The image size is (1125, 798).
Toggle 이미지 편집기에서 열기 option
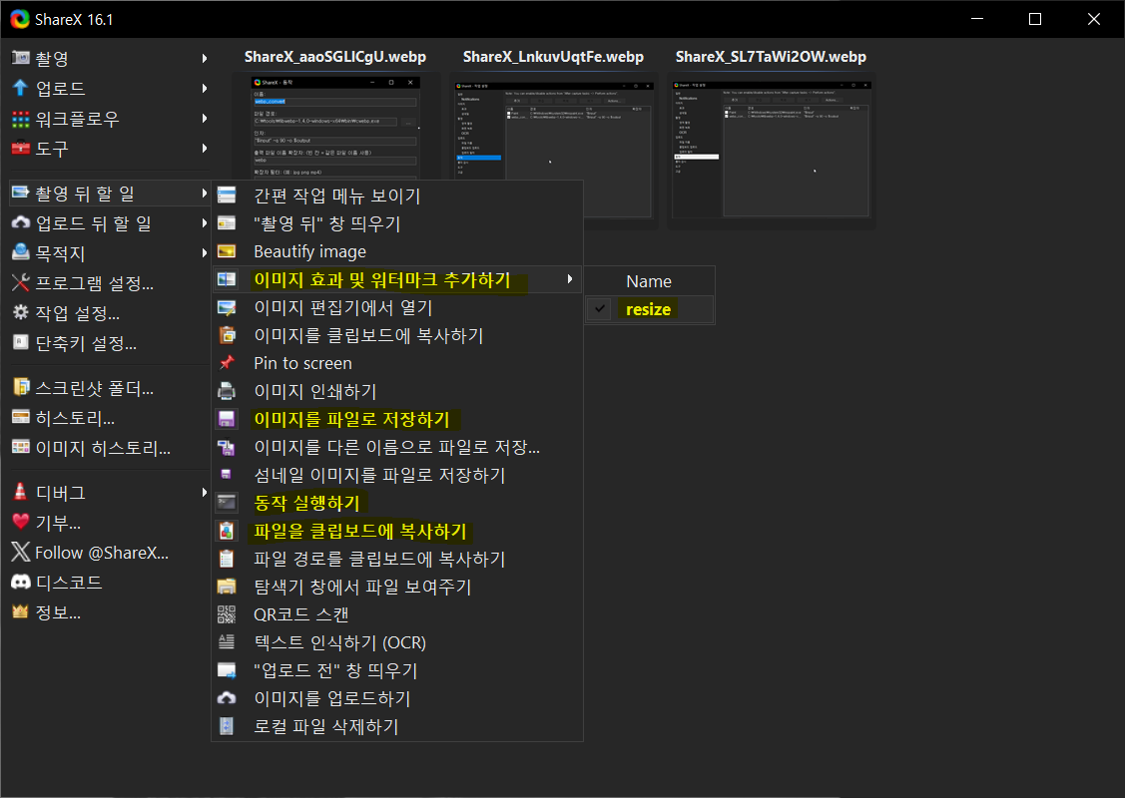(397, 307)
